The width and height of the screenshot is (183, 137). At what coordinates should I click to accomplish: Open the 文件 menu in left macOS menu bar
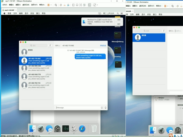coord(15,13)
